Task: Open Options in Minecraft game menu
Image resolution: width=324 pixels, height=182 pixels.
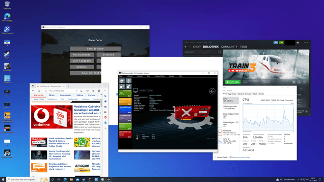Action: point(81,67)
